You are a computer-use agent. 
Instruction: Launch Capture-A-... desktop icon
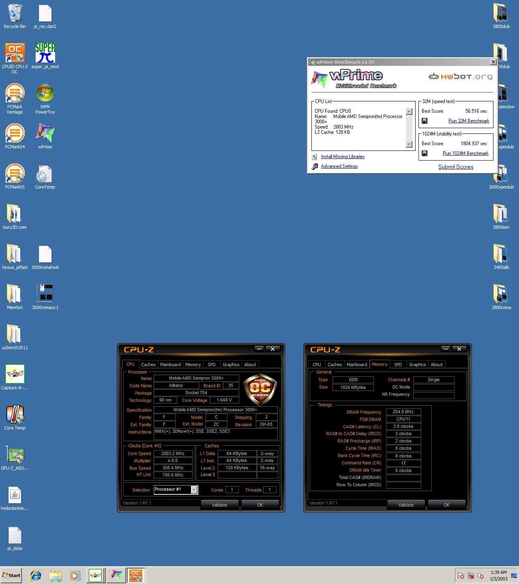point(15,377)
